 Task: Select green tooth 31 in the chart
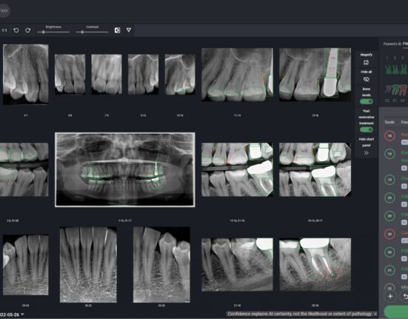395,90
